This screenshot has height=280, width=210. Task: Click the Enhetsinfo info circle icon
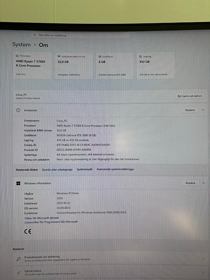18,110
